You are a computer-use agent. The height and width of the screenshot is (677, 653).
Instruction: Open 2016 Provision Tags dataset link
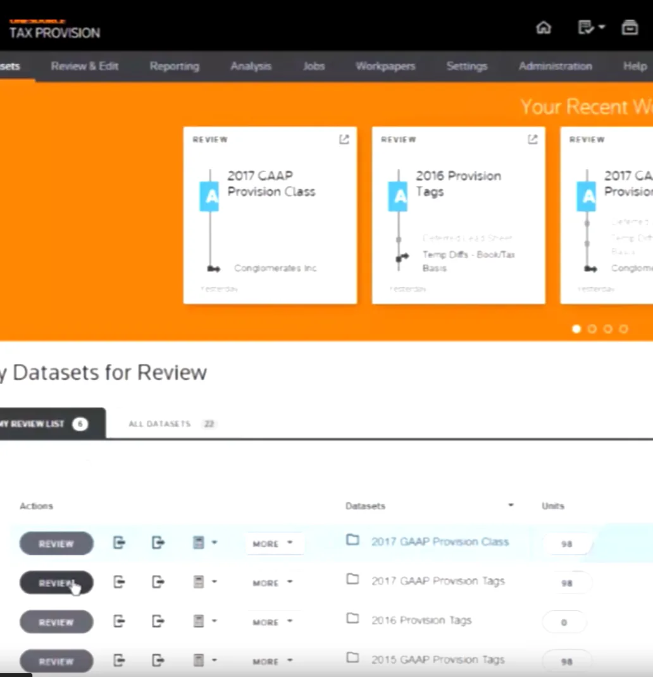[x=421, y=620]
